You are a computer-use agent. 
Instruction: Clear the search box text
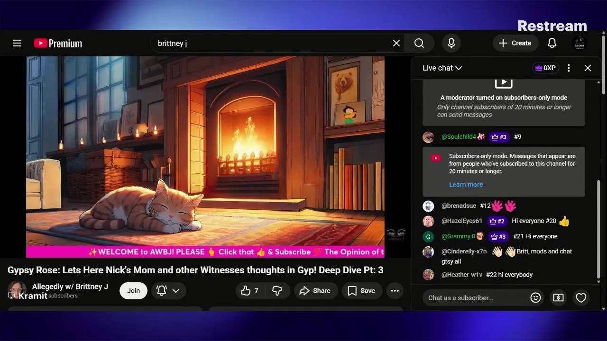(x=396, y=43)
